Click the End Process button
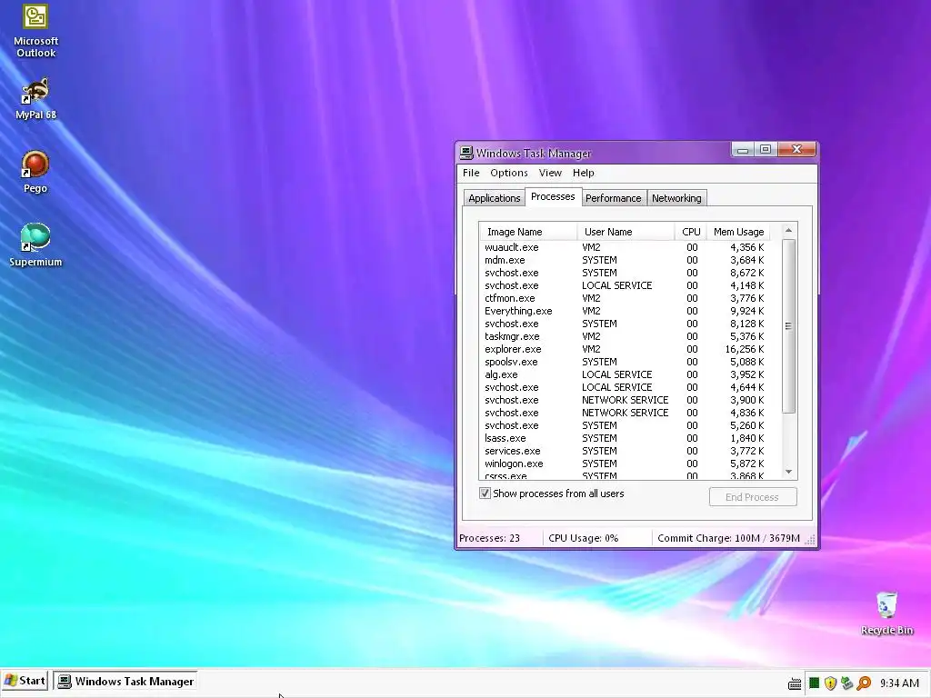 click(752, 497)
